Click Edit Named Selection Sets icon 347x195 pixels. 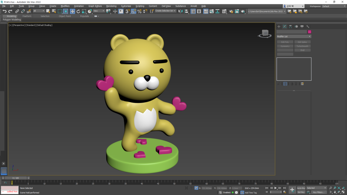point(152,11)
